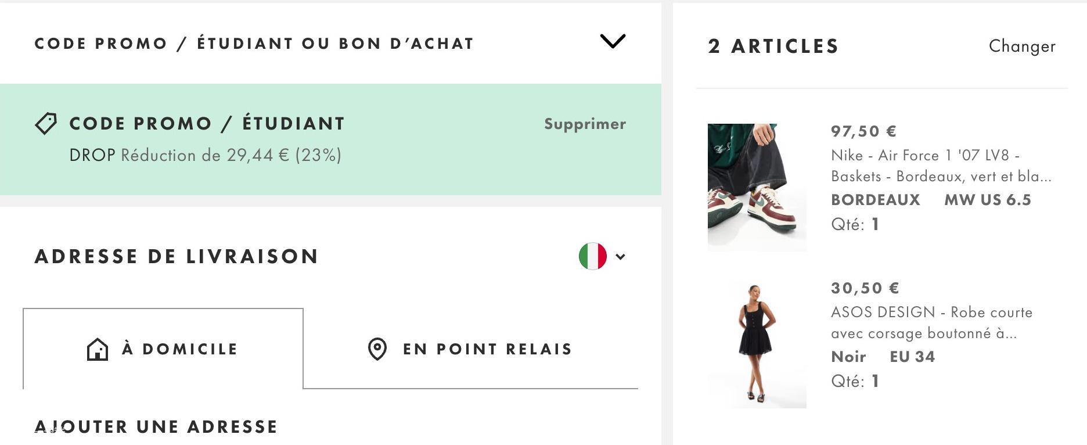Screen dimensions: 1087x445
Task: Open the ASOS DESIGN black dress thumbnail
Action: point(757,344)
